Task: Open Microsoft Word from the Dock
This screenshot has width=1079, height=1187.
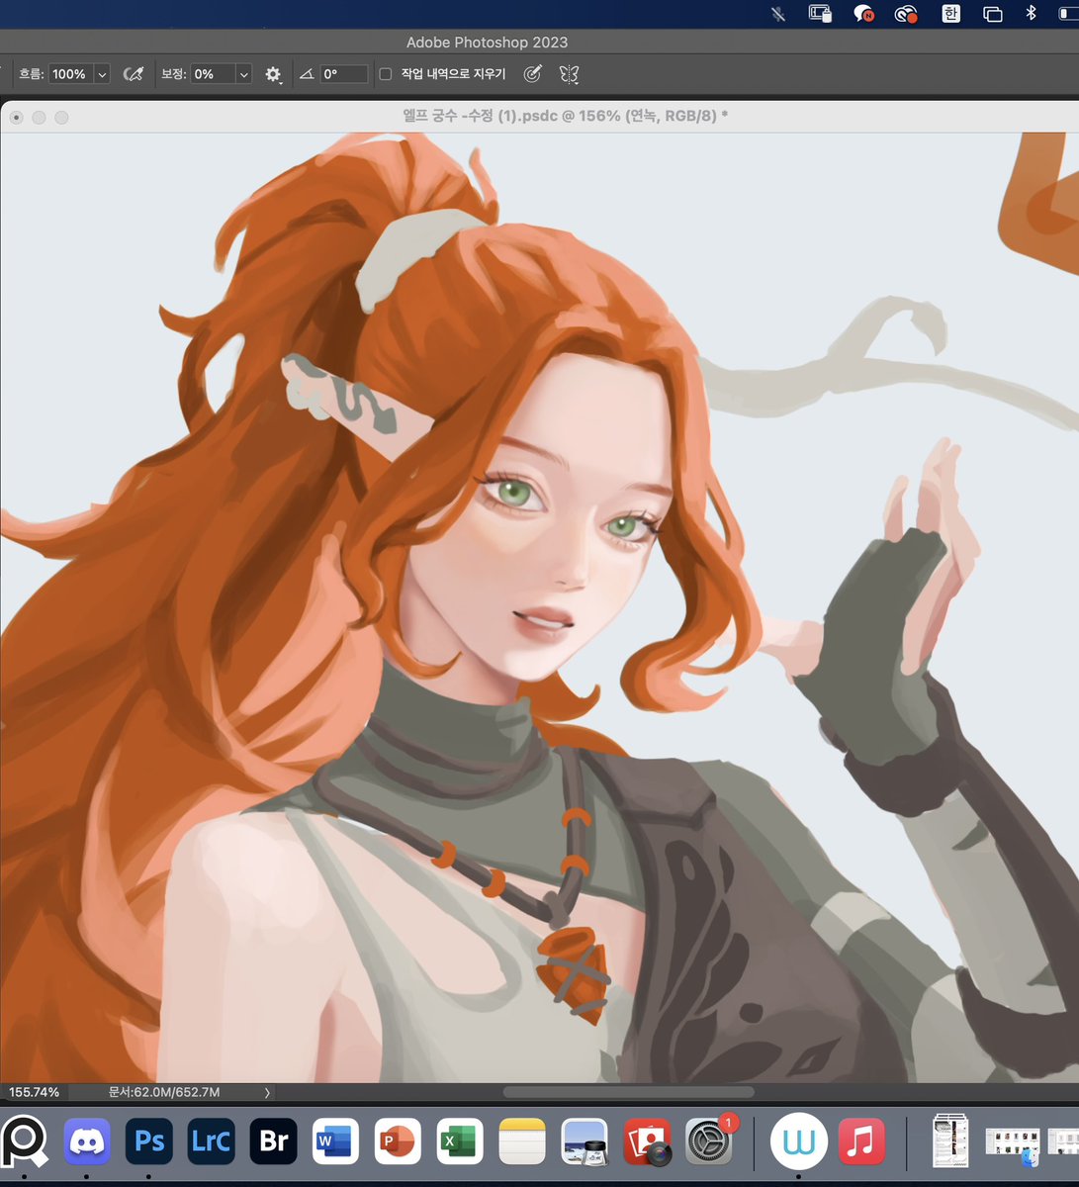Action: click(x=336, y=1141)
